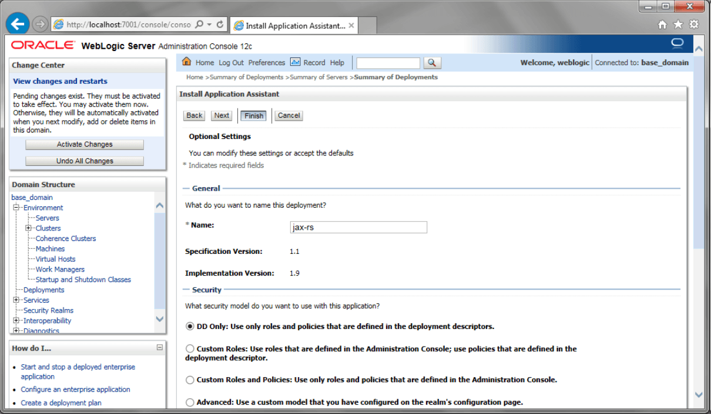Viewport: 711px width, 414px height.
Task: Click the Home icon in the console toolbar
Action: point(188,62)
